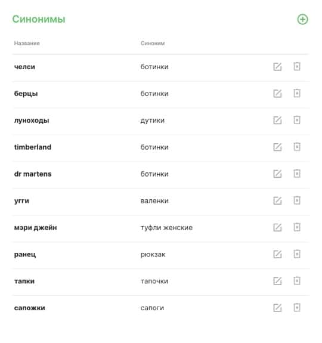322x343 pixels.
Task: Edit the ранец entry
Action: [x=277, y=254]
